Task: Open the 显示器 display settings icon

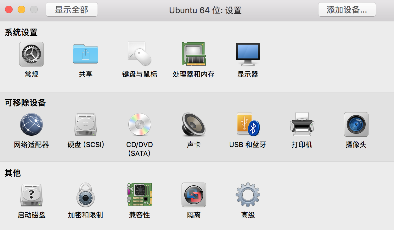Action: [248, 54]
